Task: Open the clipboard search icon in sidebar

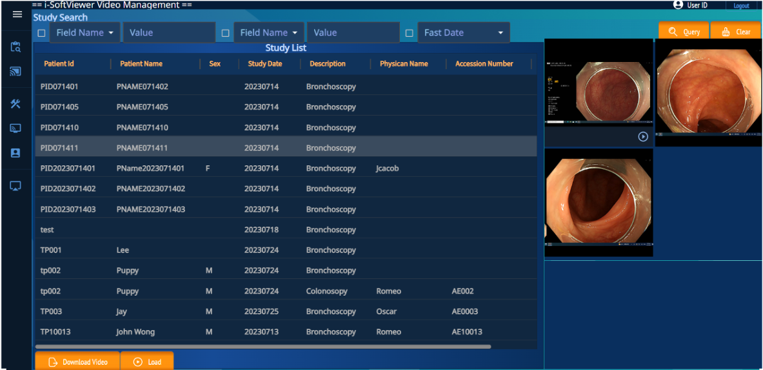Action: (x=15, y=47)
